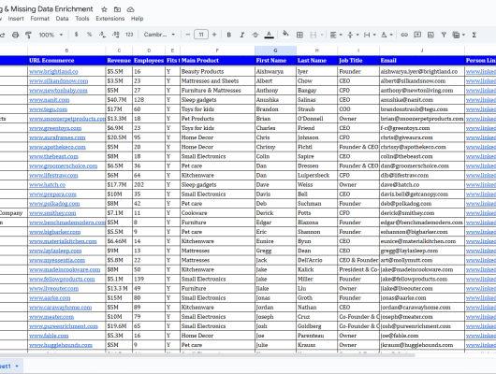The width and height of the screenshot is (496, 374).
Task: Expand the merge cells options arrow
Action: pyautogui.click(x=322, y=35)
